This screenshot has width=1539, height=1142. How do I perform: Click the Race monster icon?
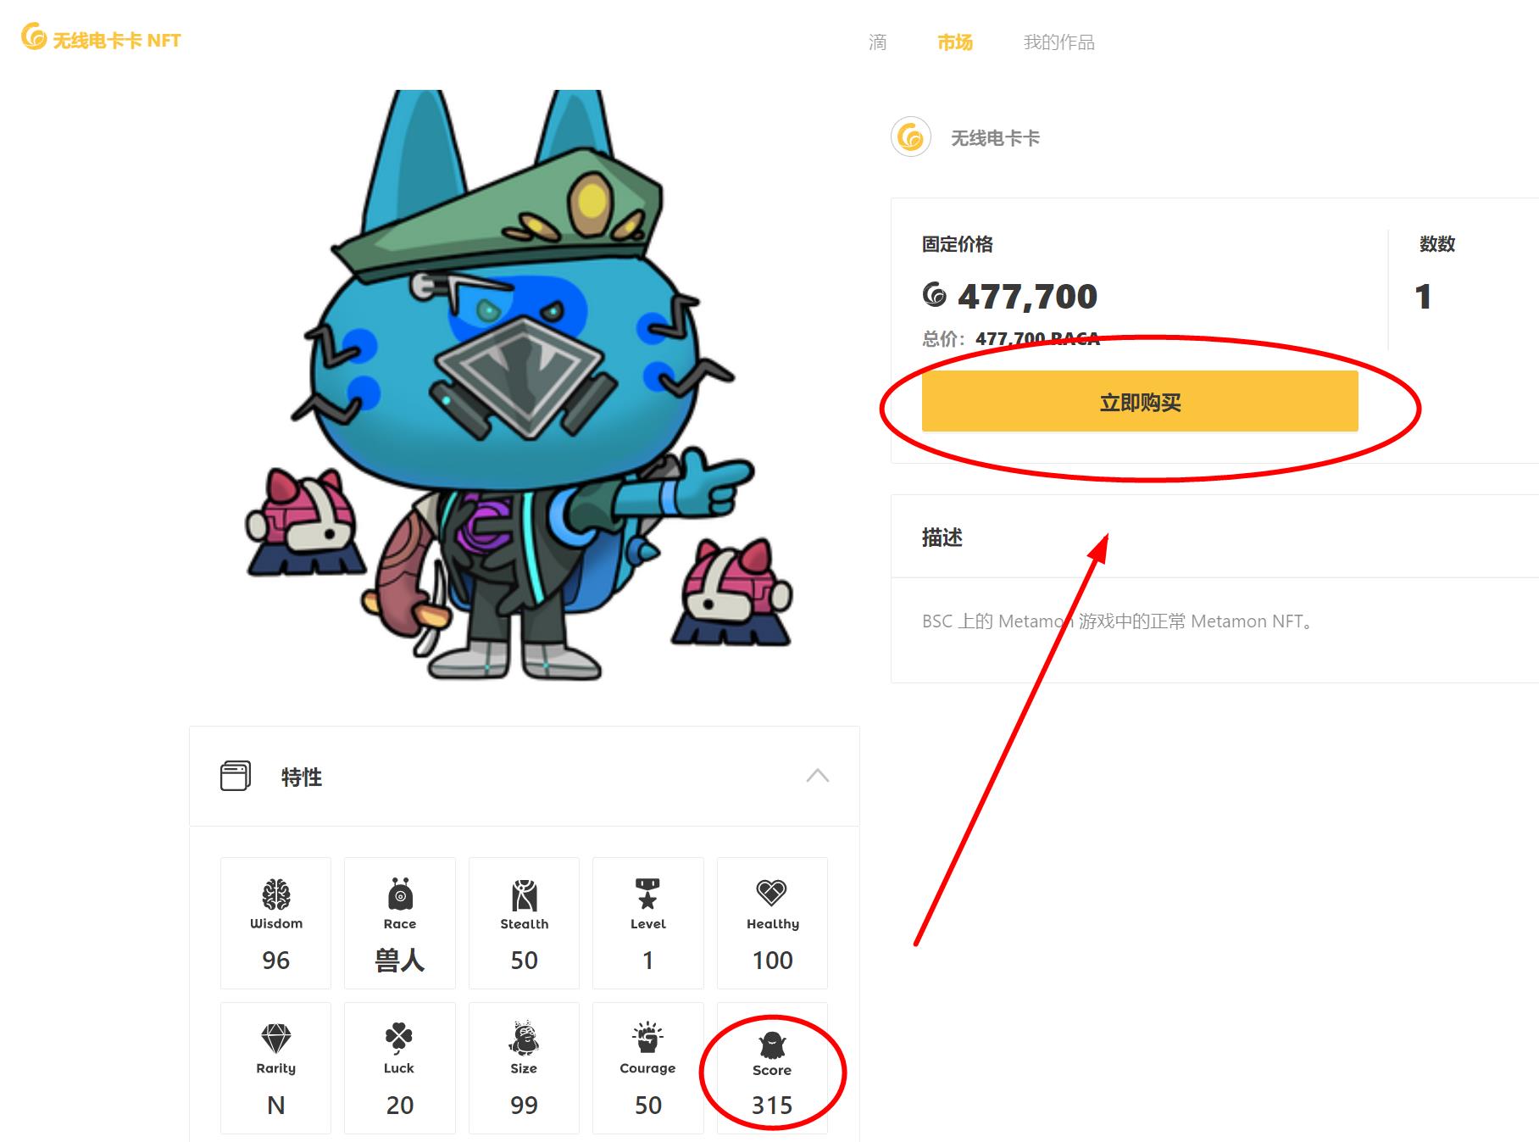click(400, 894)
